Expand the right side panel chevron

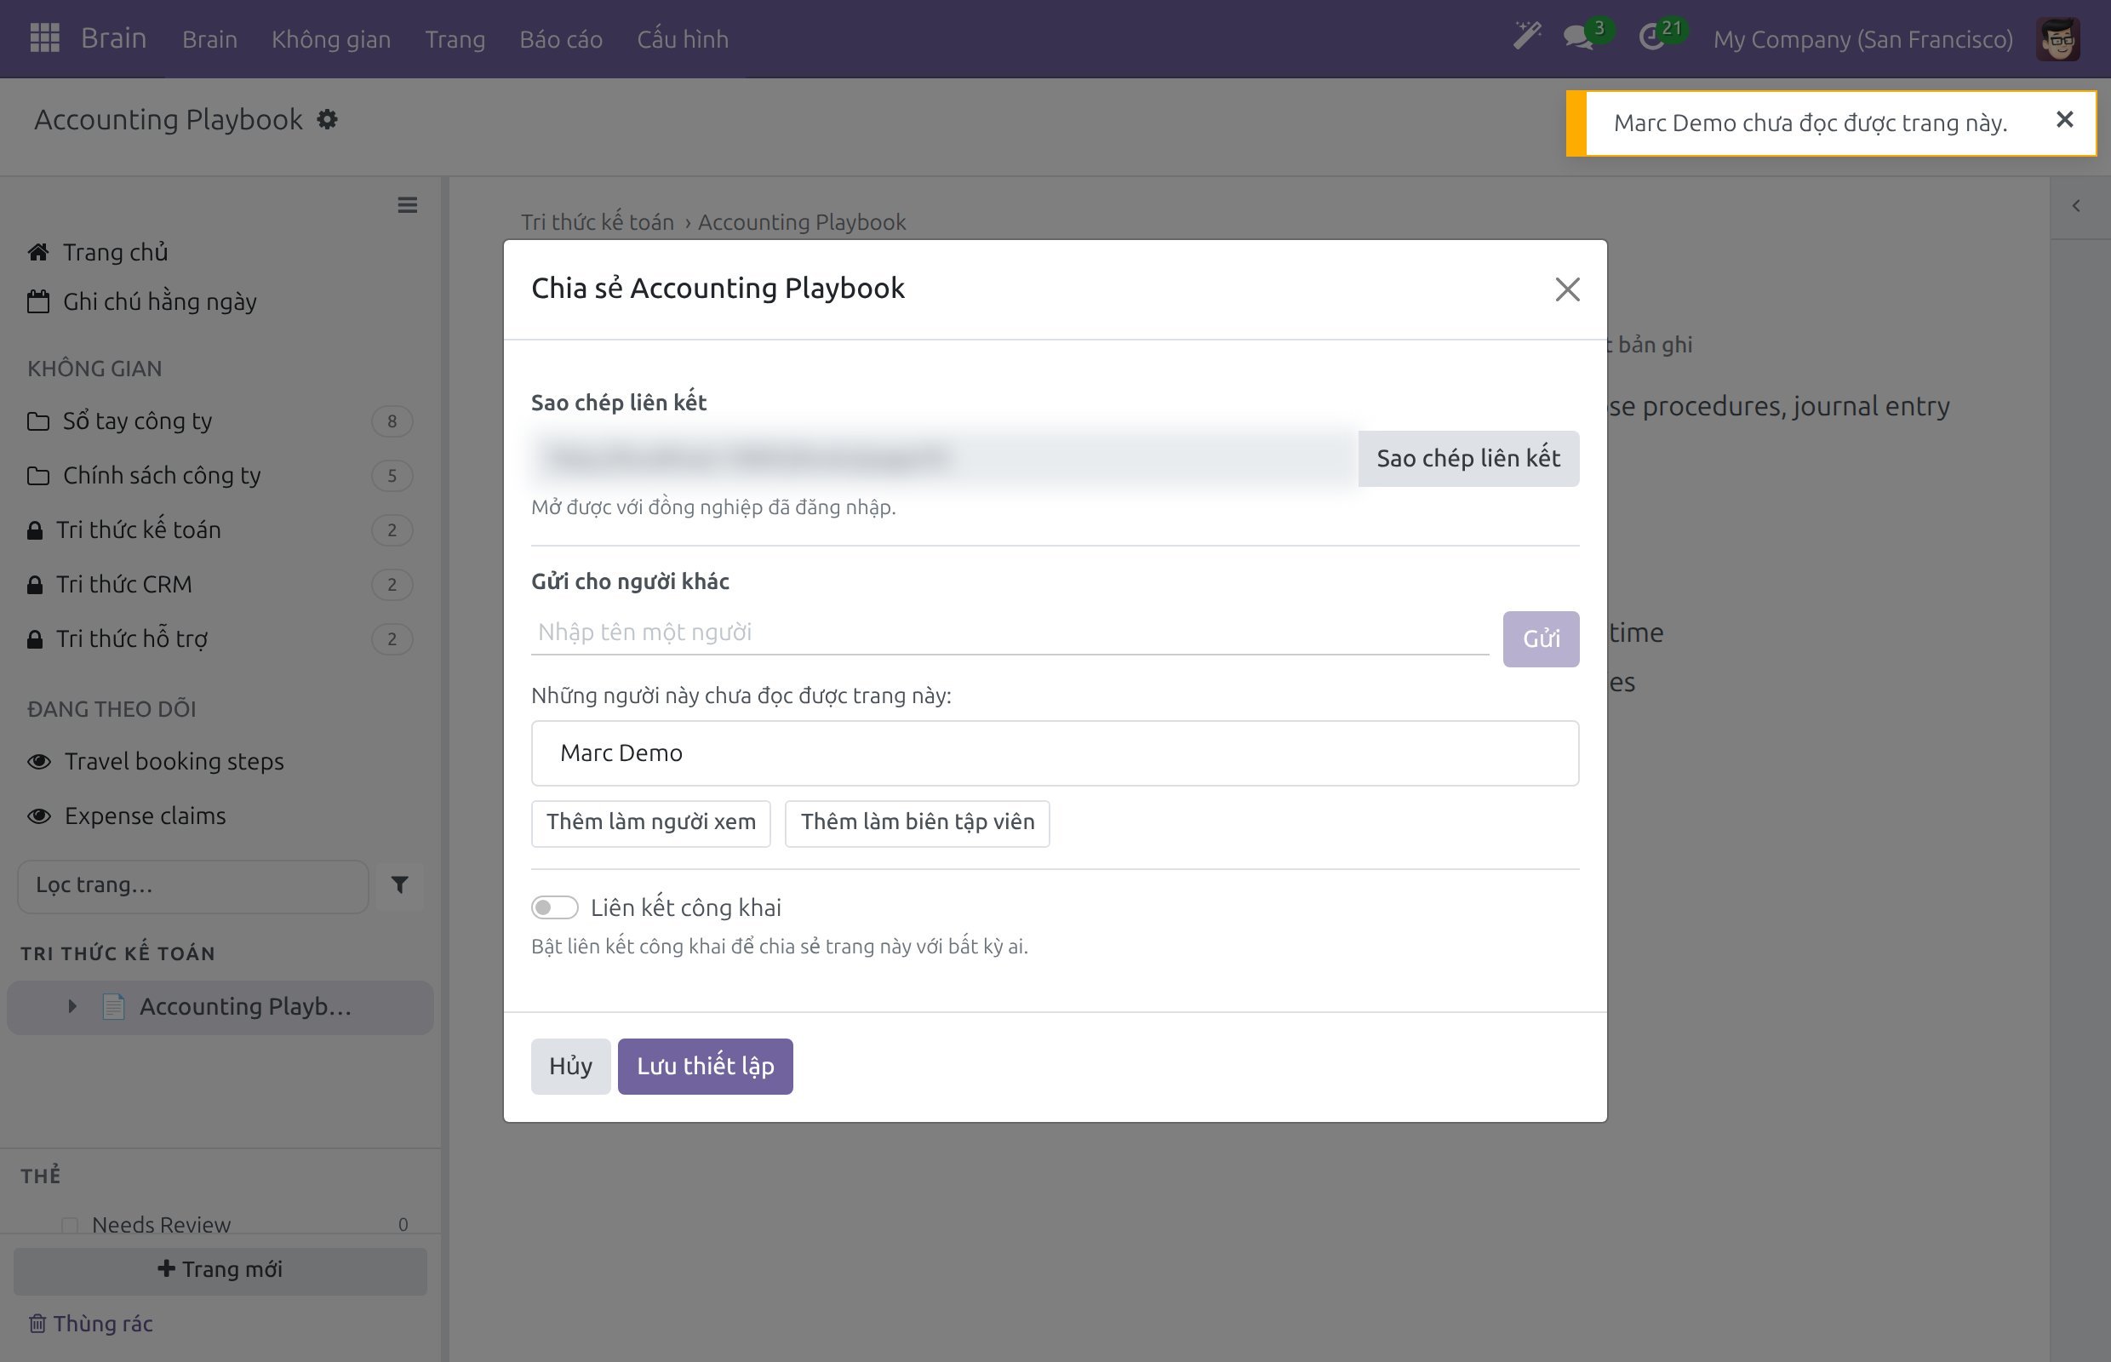coord(2075,206)
